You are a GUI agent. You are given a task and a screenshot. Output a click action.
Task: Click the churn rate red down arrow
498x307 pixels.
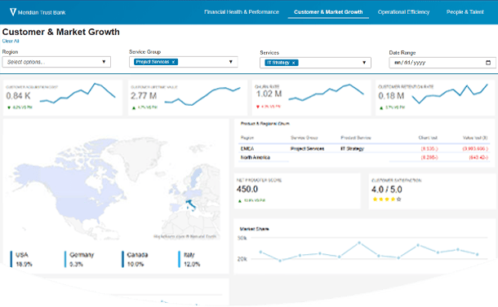[258, 107]
